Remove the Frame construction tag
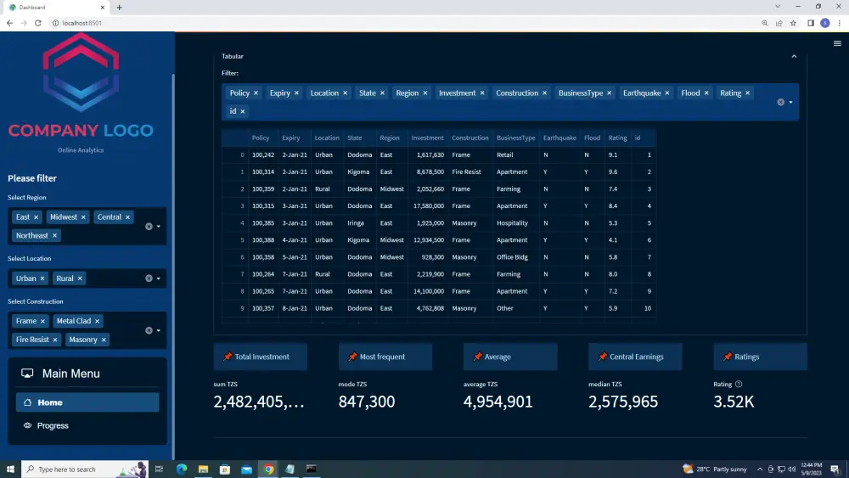Viewport: 849px width, 478px height. click(42, 321)
